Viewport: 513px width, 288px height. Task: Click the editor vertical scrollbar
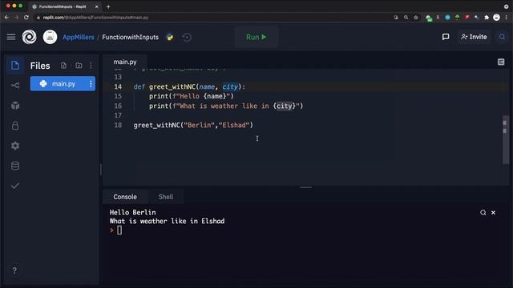[x=505, y=141]
